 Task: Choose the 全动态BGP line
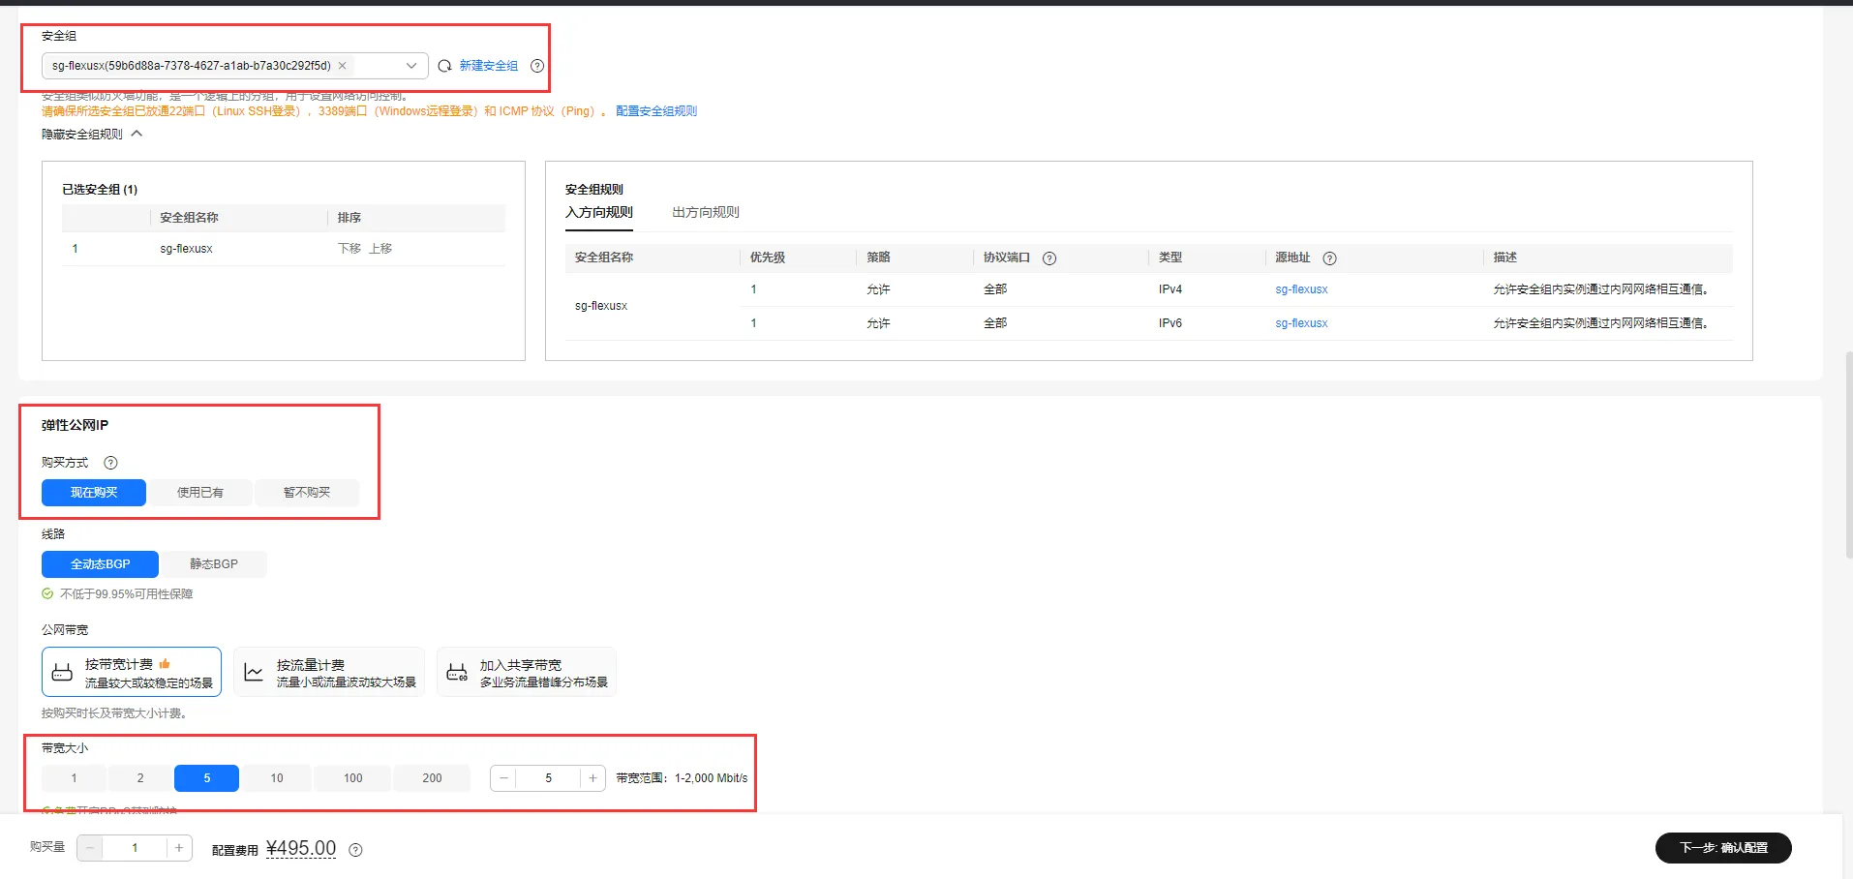pyautogui.click(x=100, y=564)
